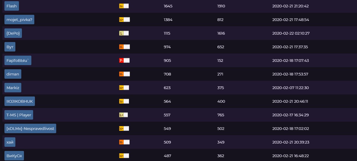Open the diman player profile

pos(13,74)
